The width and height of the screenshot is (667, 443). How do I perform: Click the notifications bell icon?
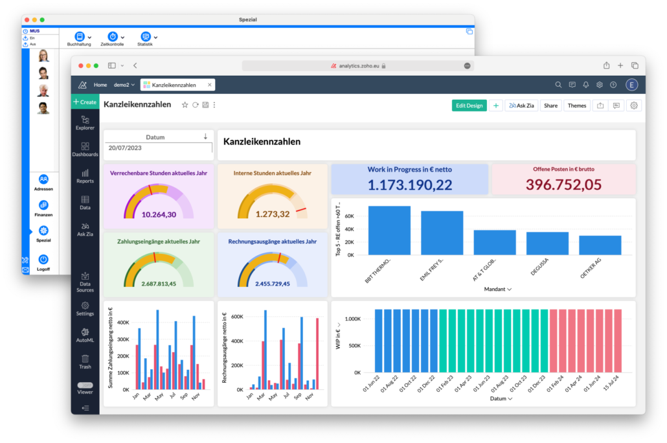click(586, 85)
